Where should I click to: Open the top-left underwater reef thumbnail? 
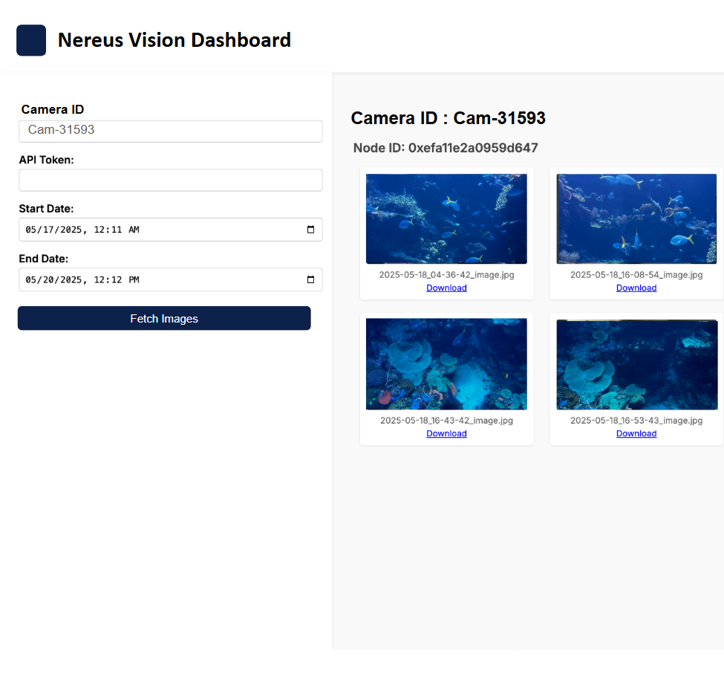click(446, 218)
